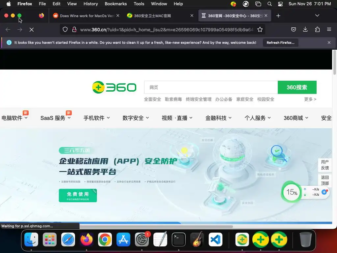Expand 360商城 dropdown menu

point(296,118)
